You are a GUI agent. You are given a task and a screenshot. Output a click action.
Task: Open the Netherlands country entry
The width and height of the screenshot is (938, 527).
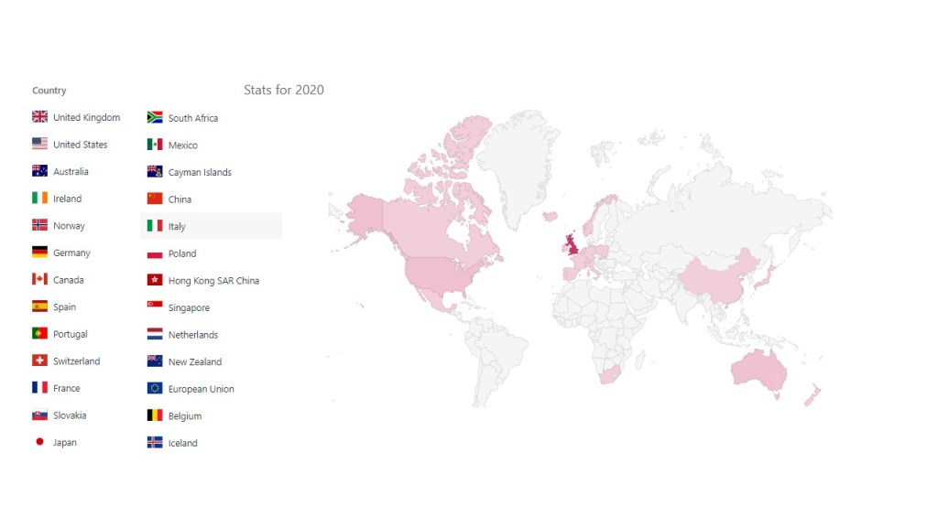pyautogui.click(x=192, y=335)
